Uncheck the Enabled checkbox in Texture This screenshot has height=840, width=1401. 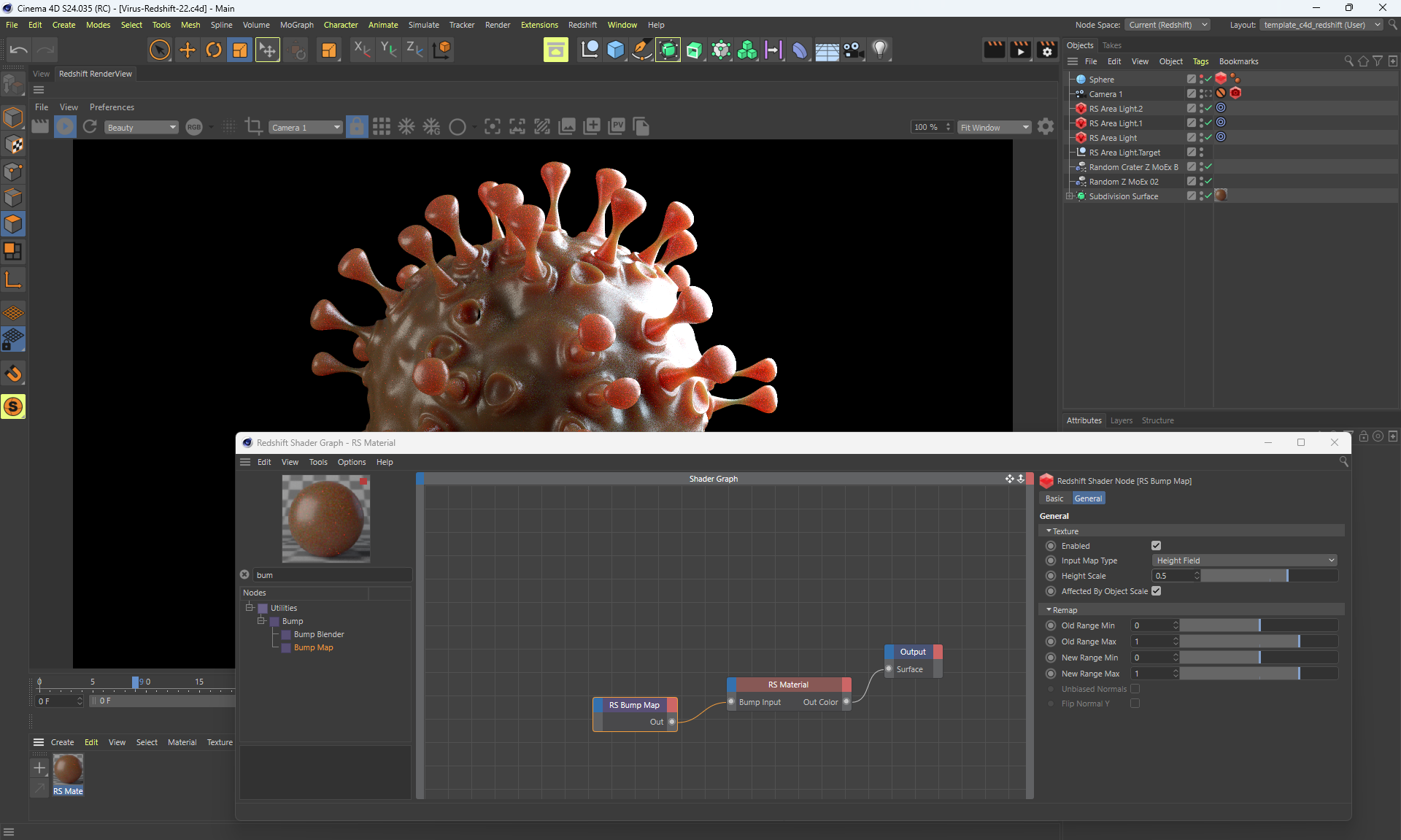1156,546
